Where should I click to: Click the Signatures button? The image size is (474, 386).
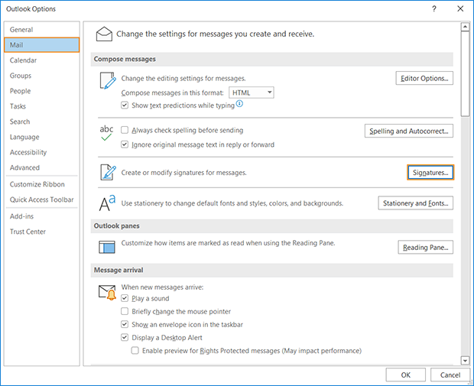coord(430,172)
